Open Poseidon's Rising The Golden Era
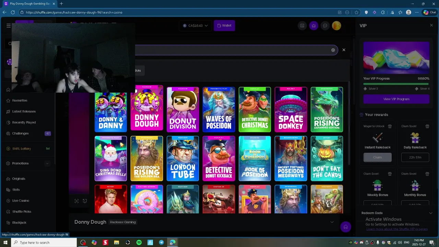Image resolution: width=439 pixels, height=247 pixels. click(x=147, y=158)
